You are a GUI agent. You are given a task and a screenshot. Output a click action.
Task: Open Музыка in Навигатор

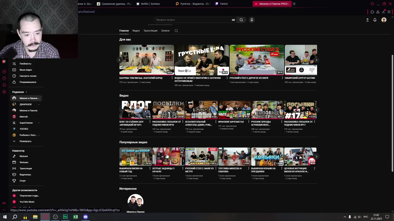(x=24, y=156)
